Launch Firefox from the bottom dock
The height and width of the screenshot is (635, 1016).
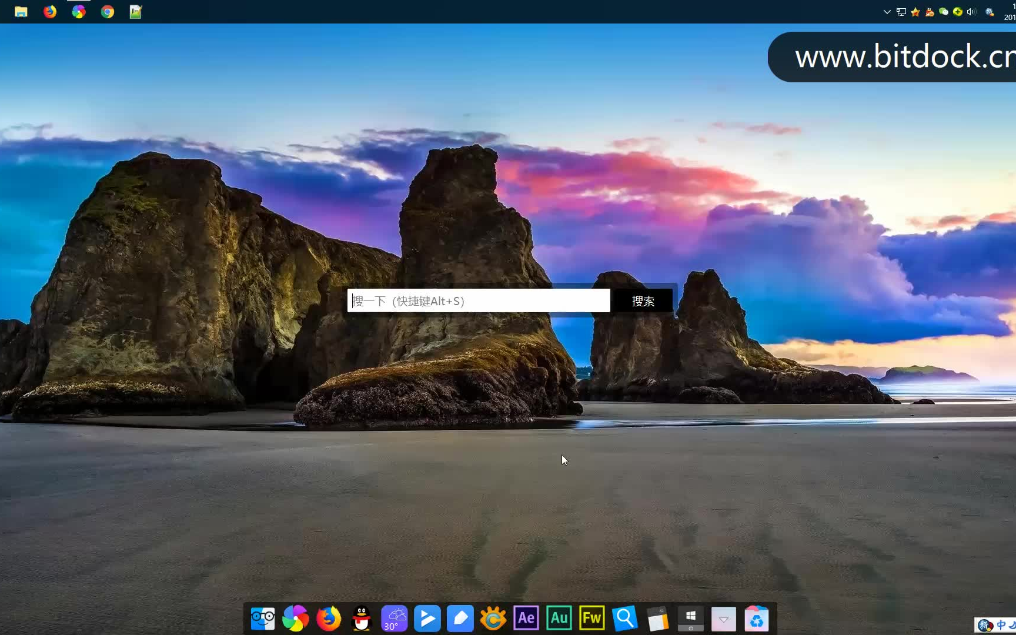[x=329, y=619]
